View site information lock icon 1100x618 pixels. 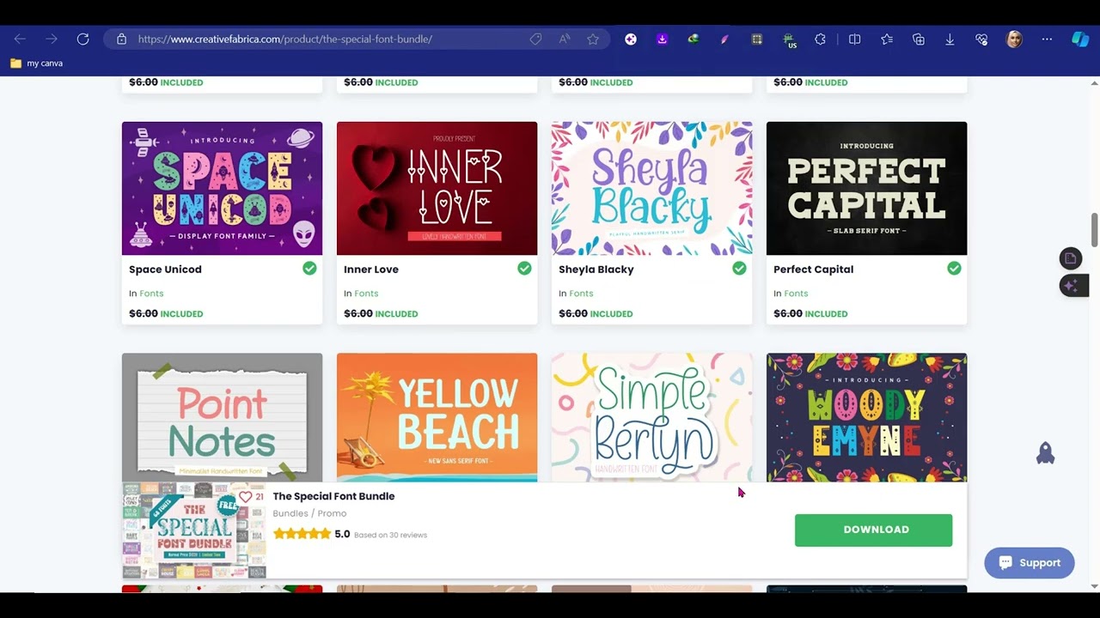tap(121, 39)
